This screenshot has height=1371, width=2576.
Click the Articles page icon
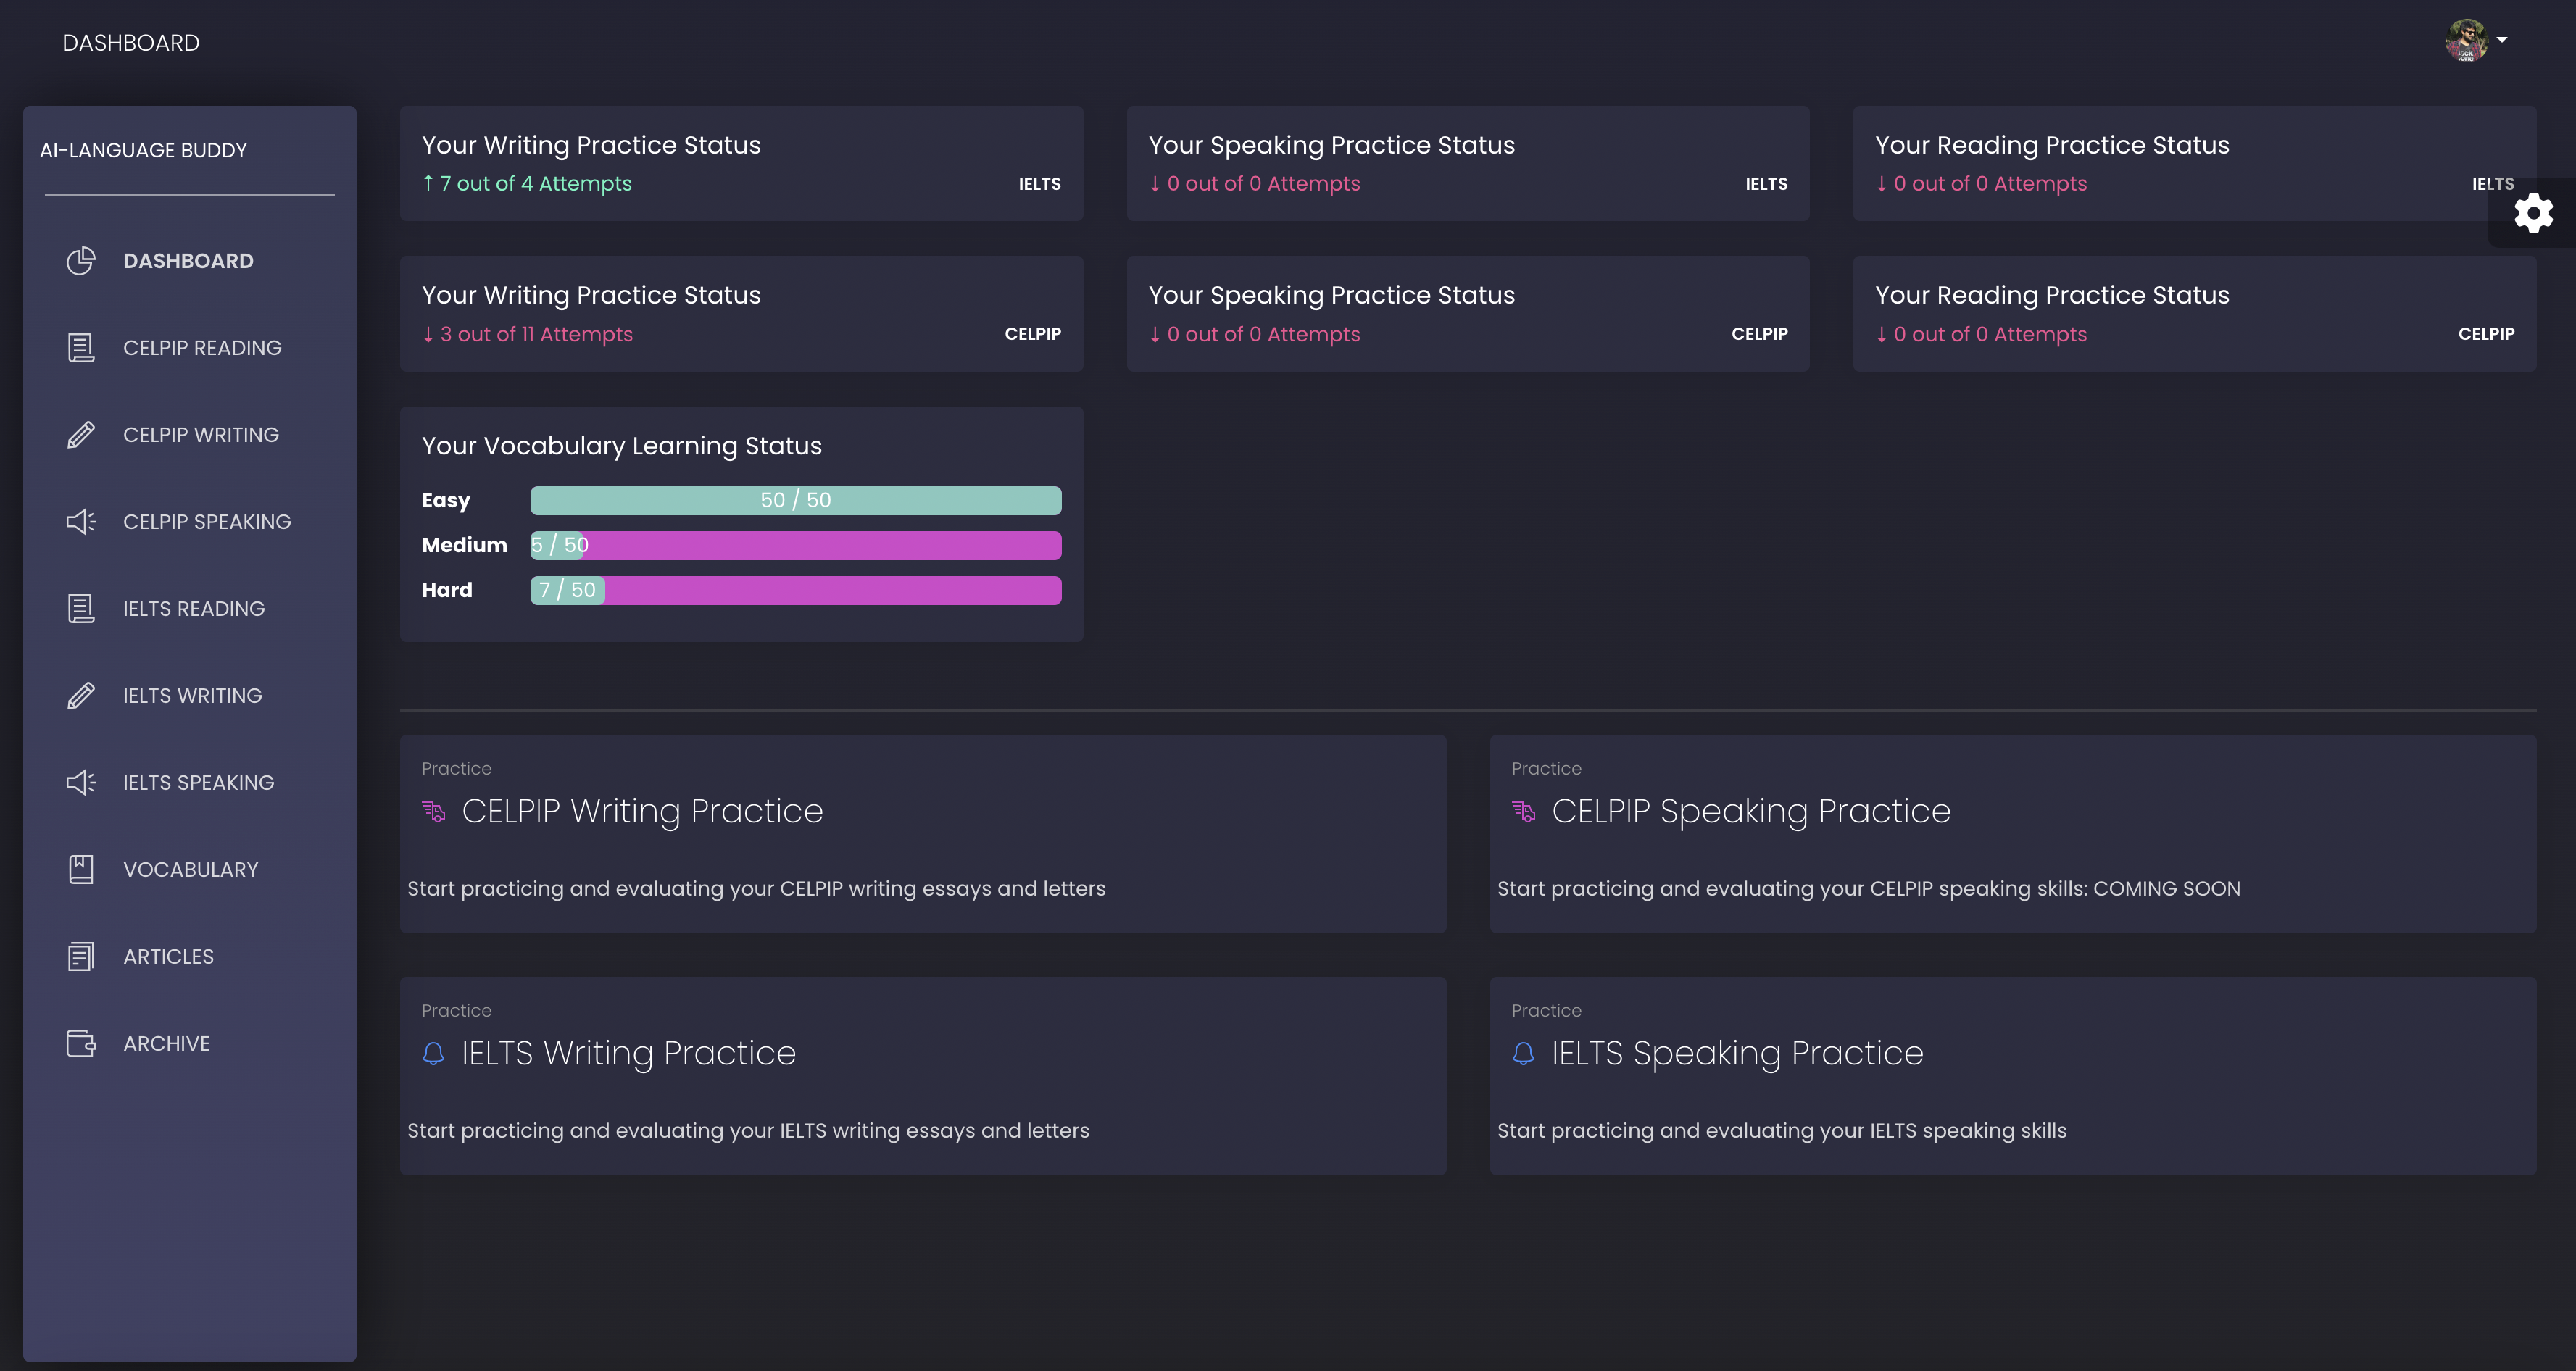pyautogui.click(x=81, y=957)
